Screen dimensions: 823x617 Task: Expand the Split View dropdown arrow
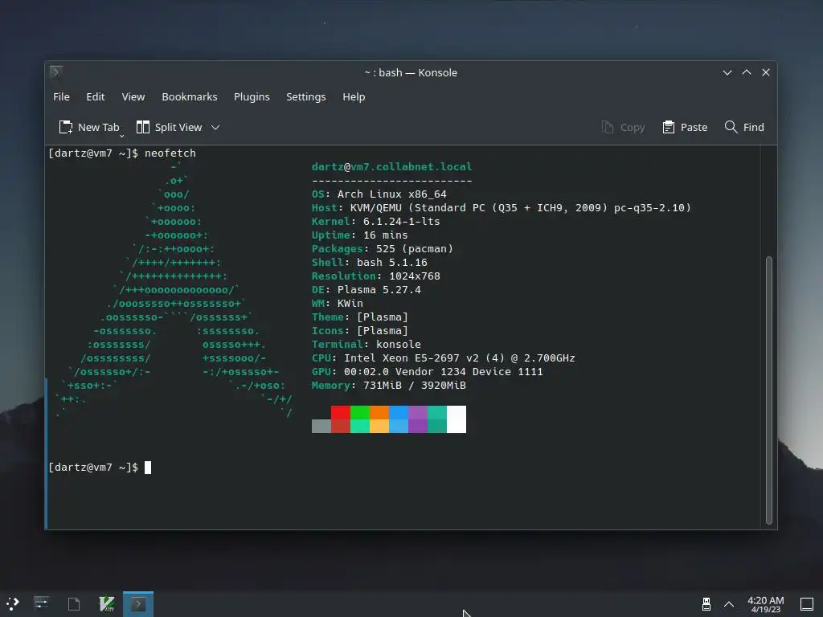tap(215, 128)
